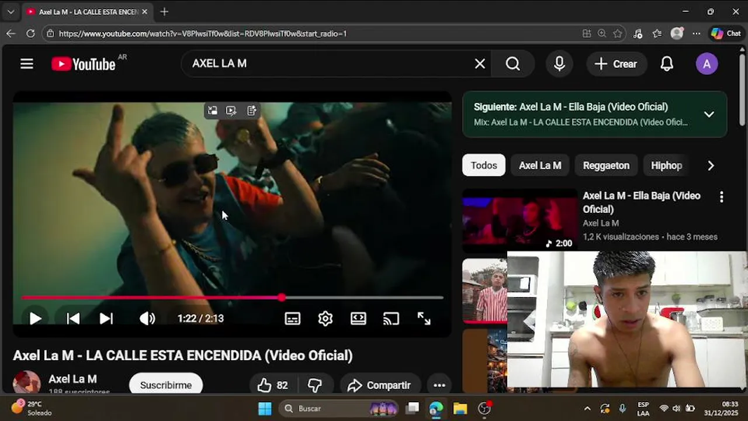Open File Explorer from the taskbar
The image size is (748, 421).
pyautogui.click(x=460, y=408)
